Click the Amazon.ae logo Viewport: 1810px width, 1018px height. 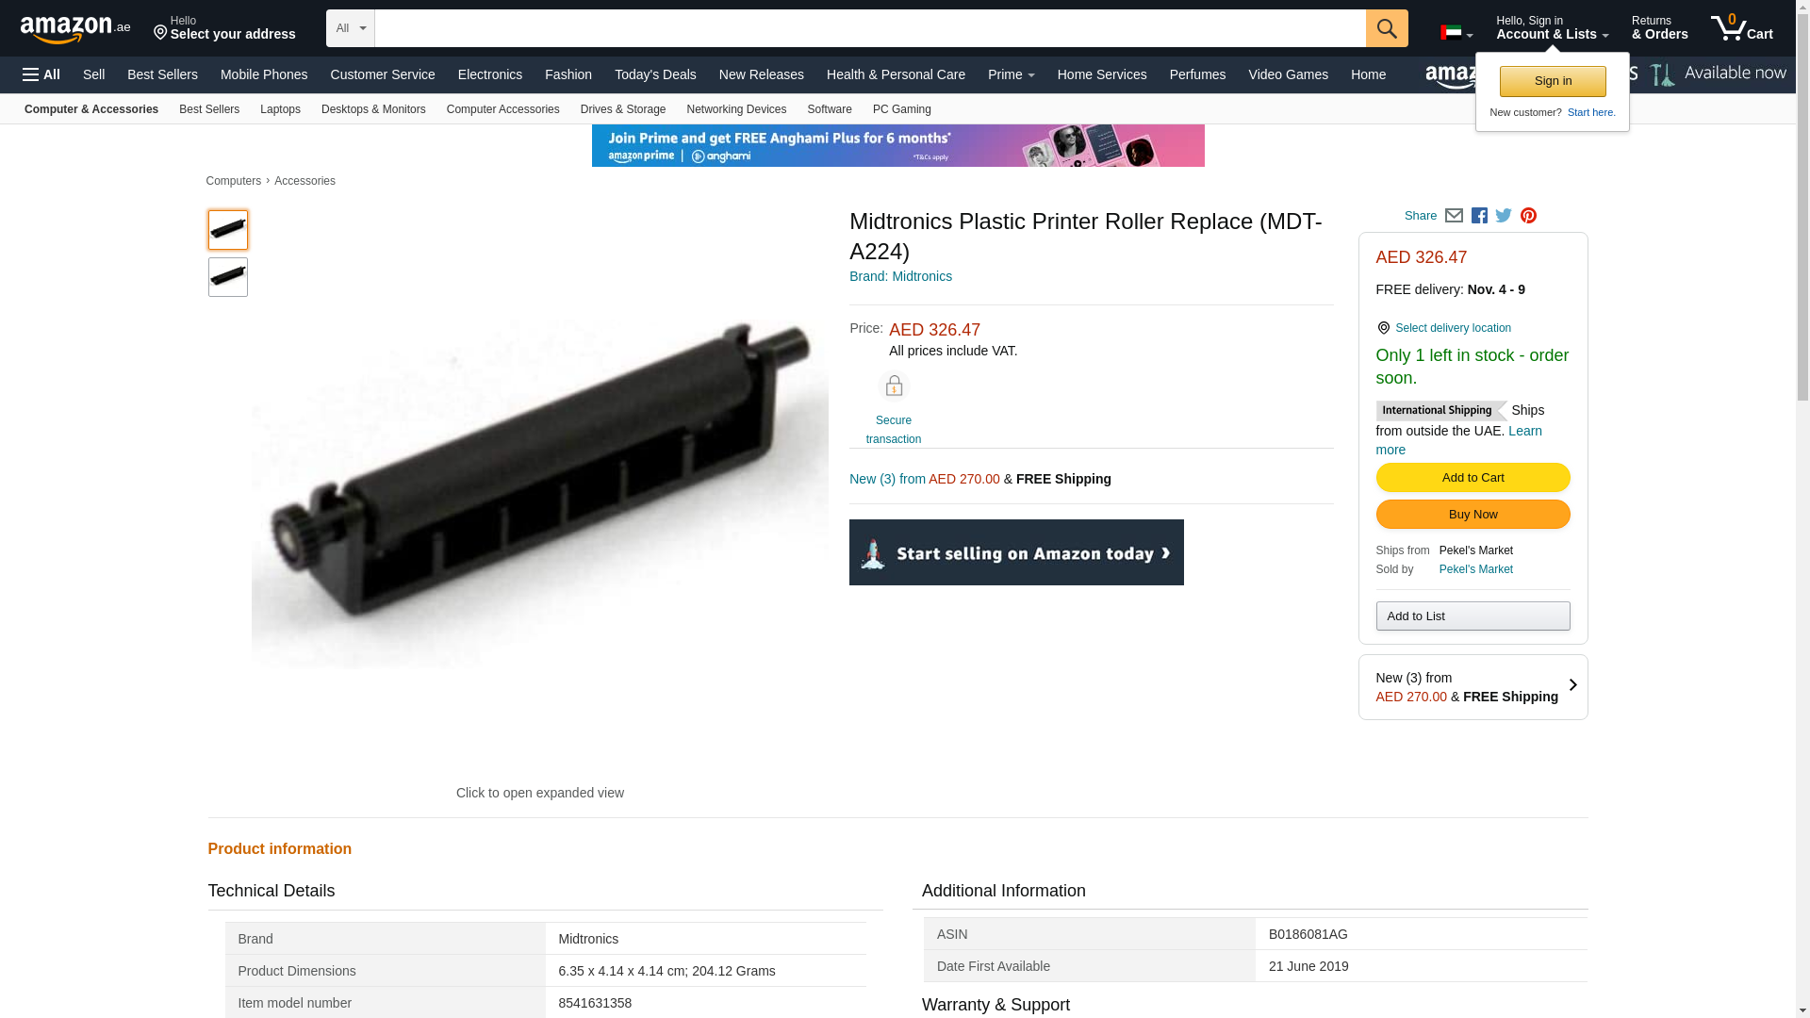point(74,29)
